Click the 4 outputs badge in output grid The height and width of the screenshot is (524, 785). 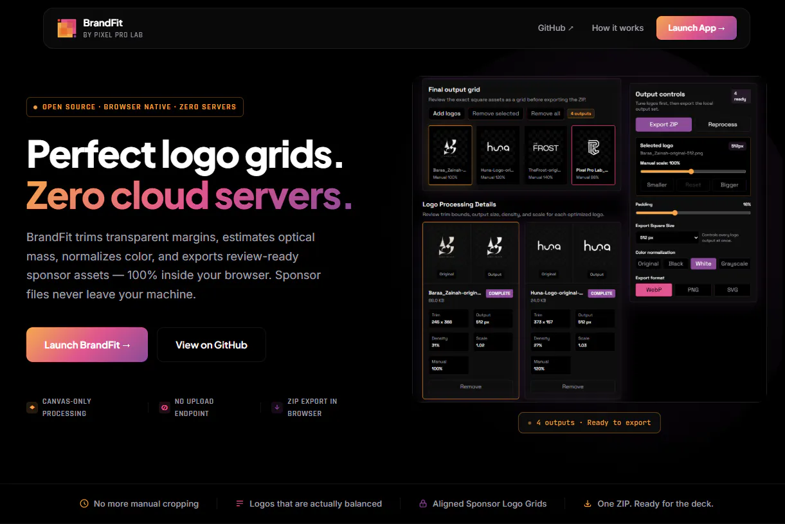581,113
